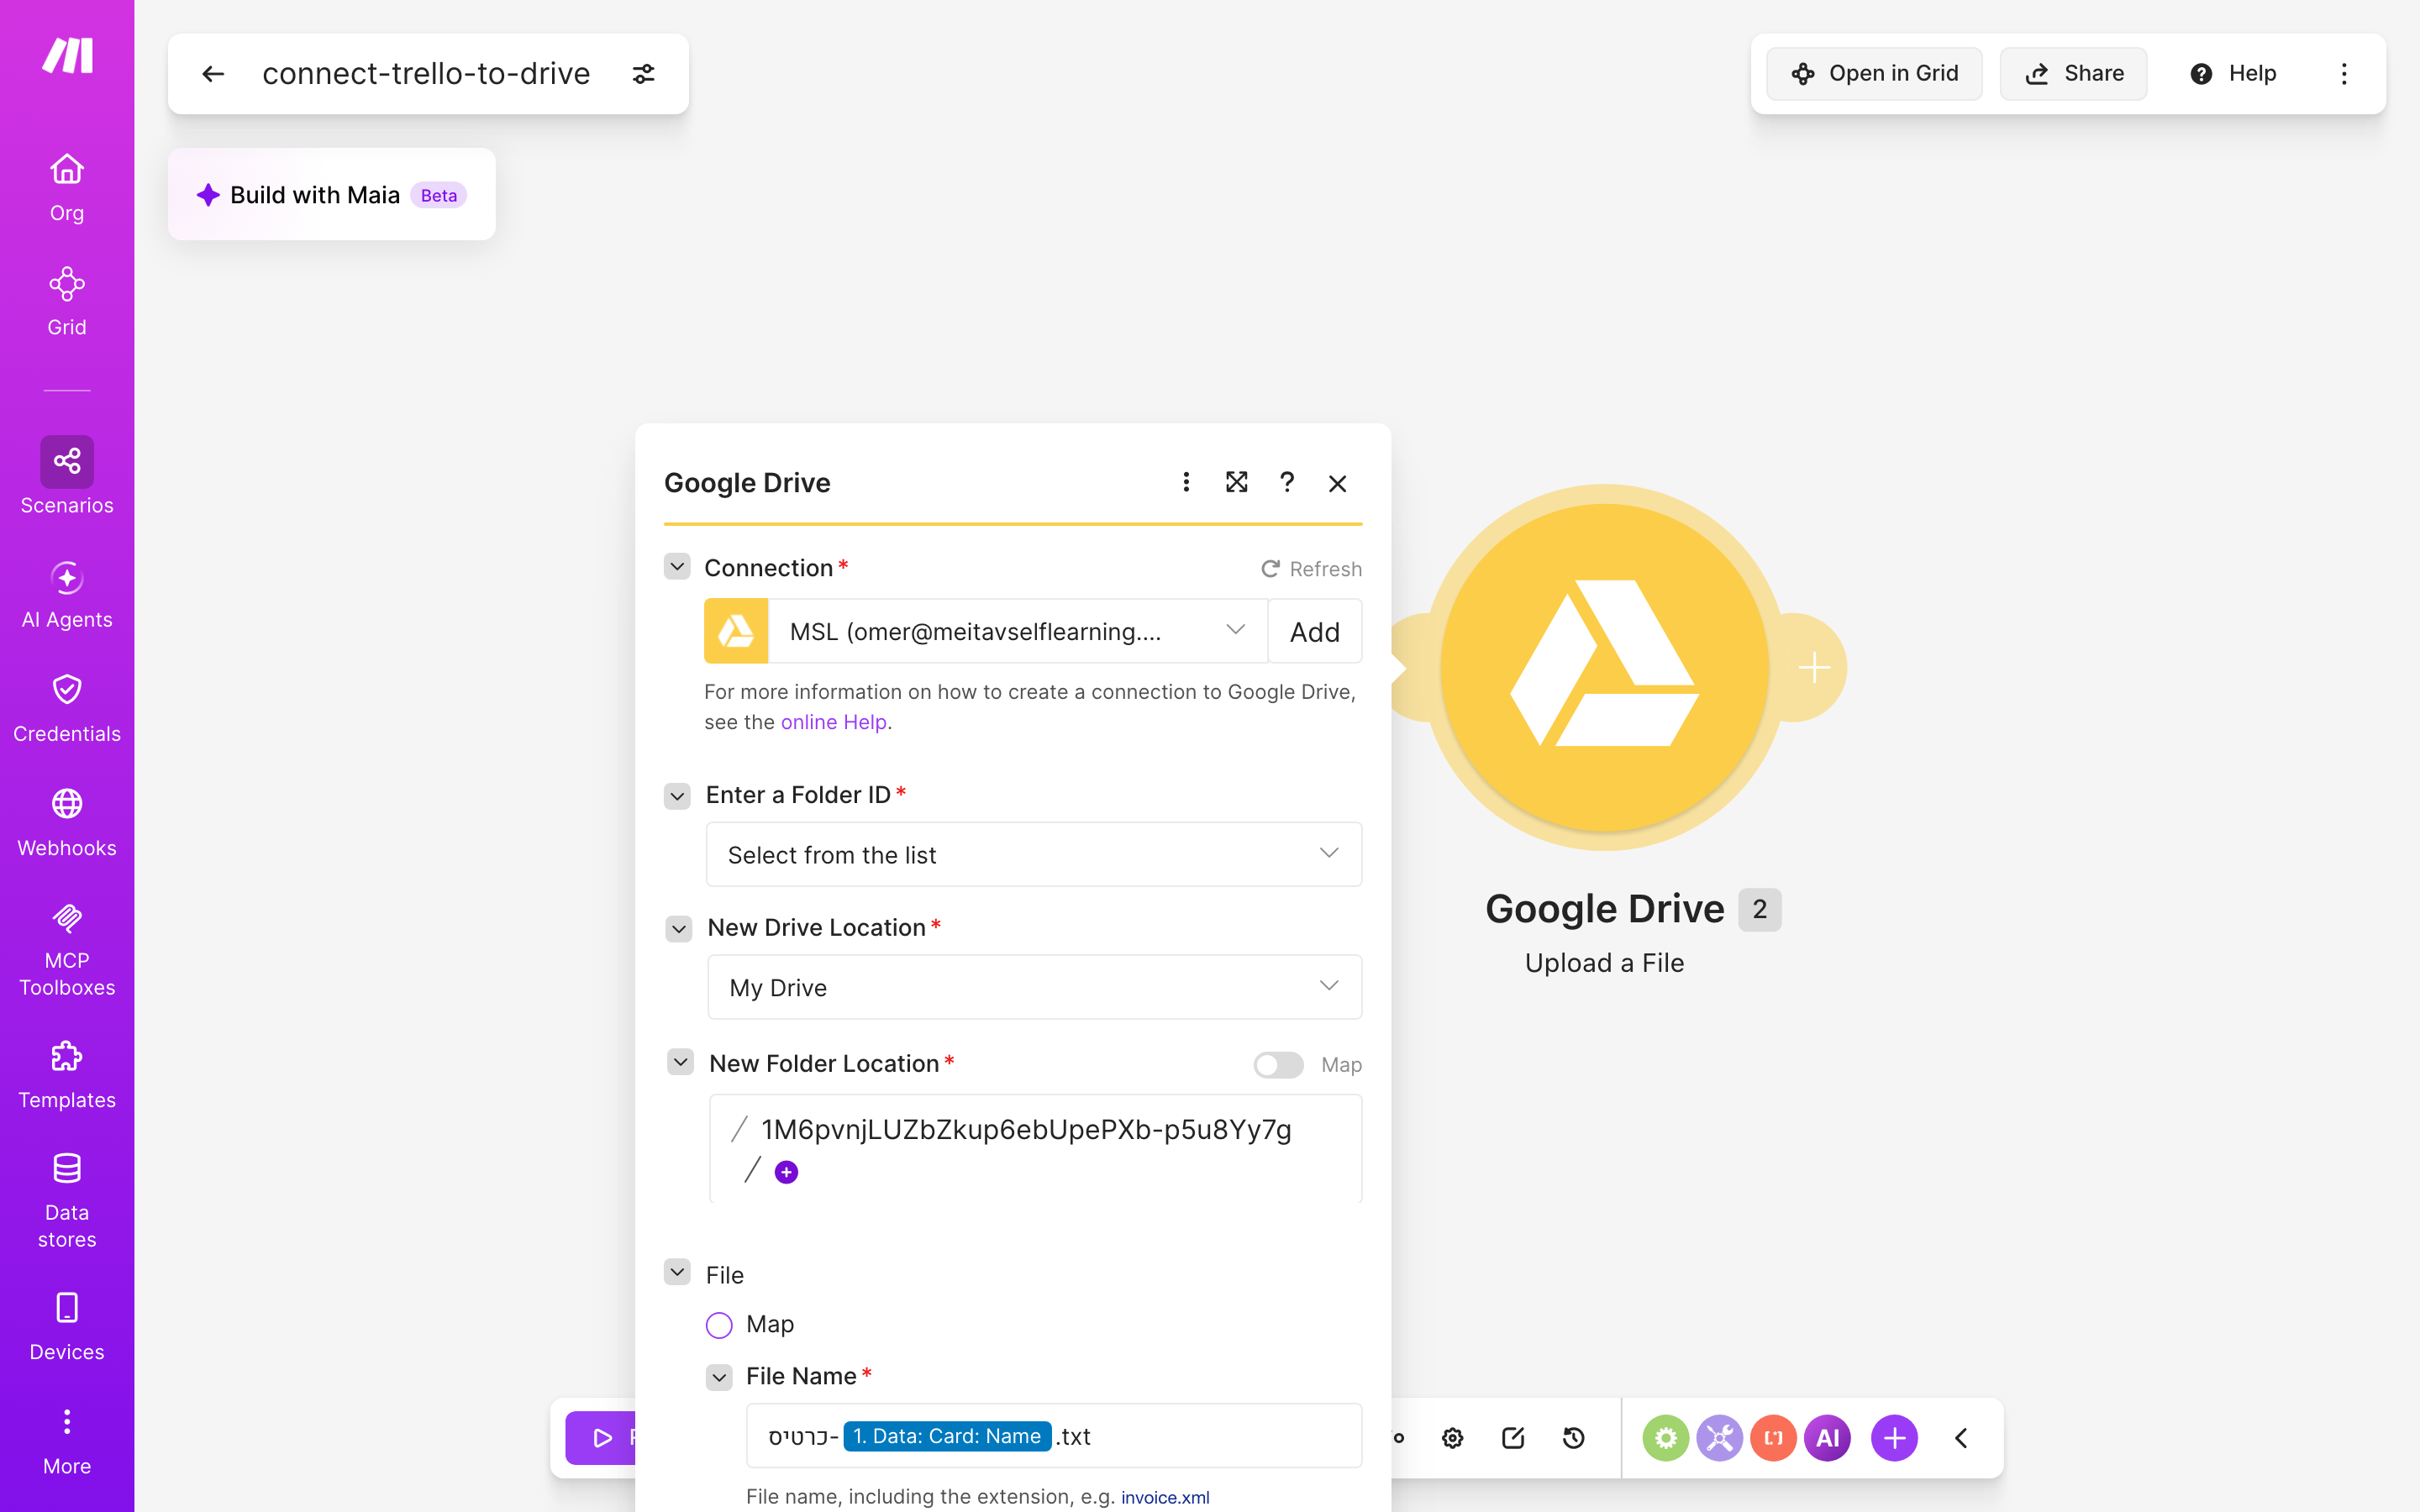Click the green gear tools icon in the toolbar

pyautogui.click(x=1665, y=1438)
